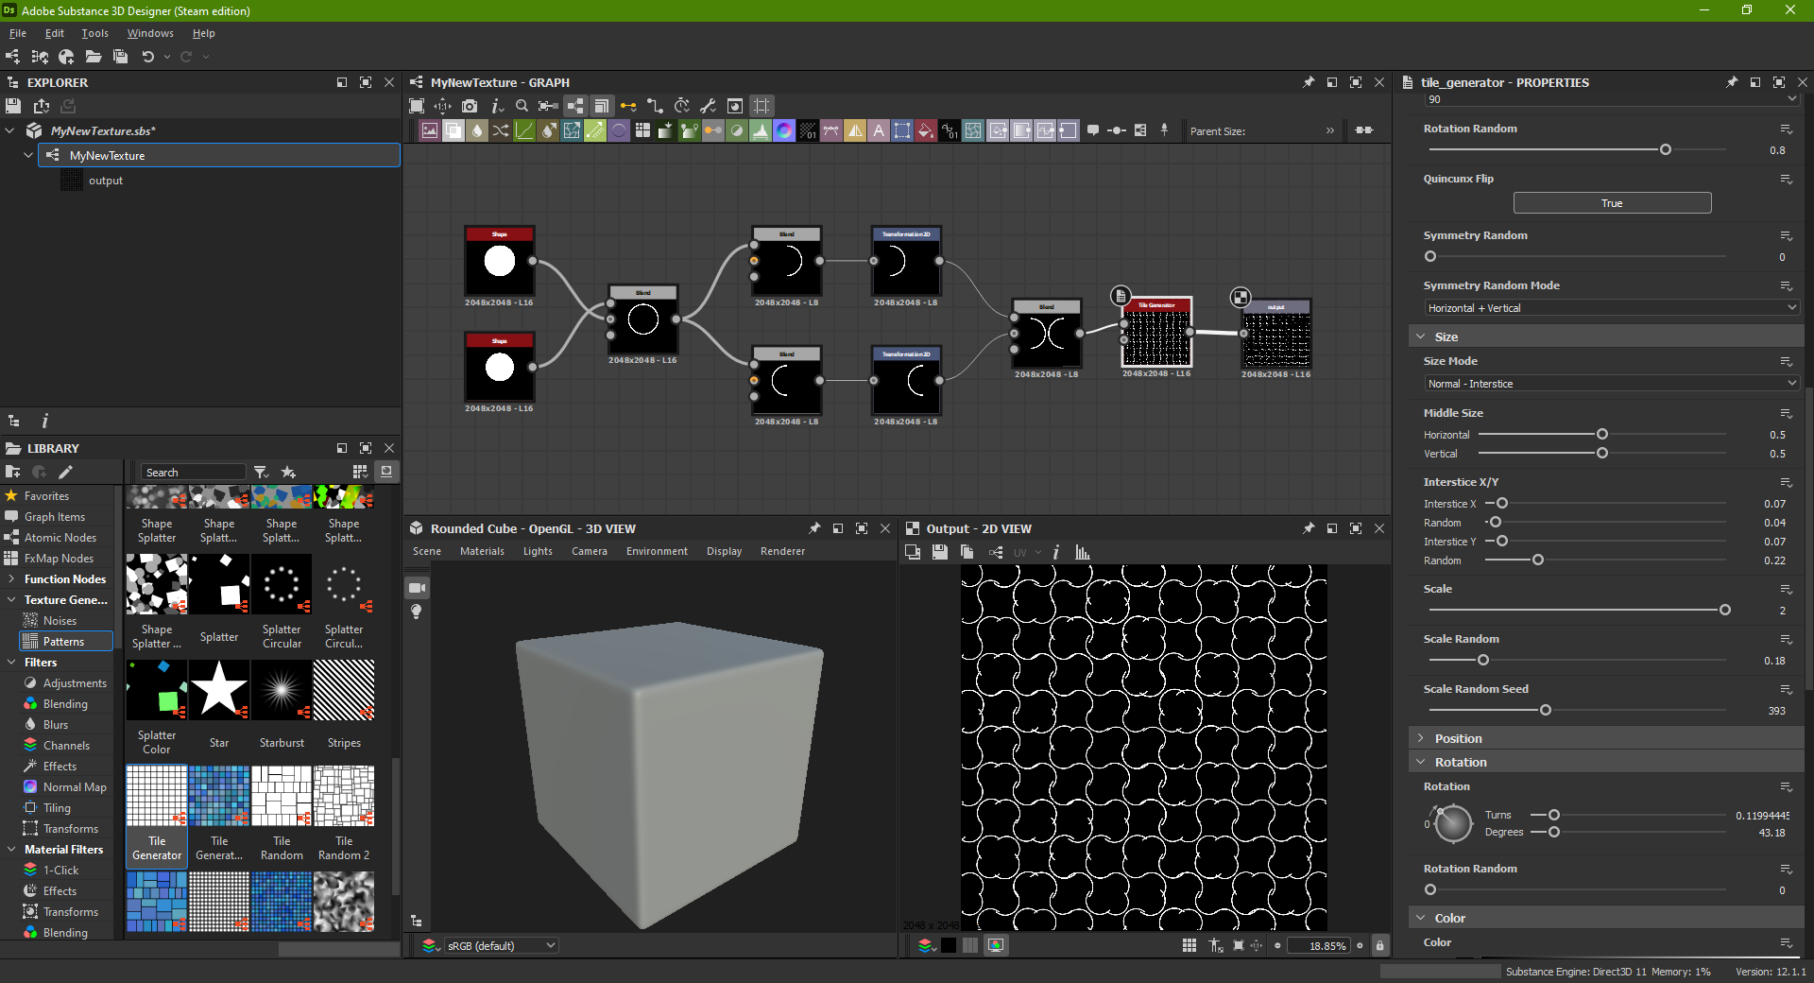Toggle the black background swatch in 2D view
1814x983 pixels.
point(949,945)
